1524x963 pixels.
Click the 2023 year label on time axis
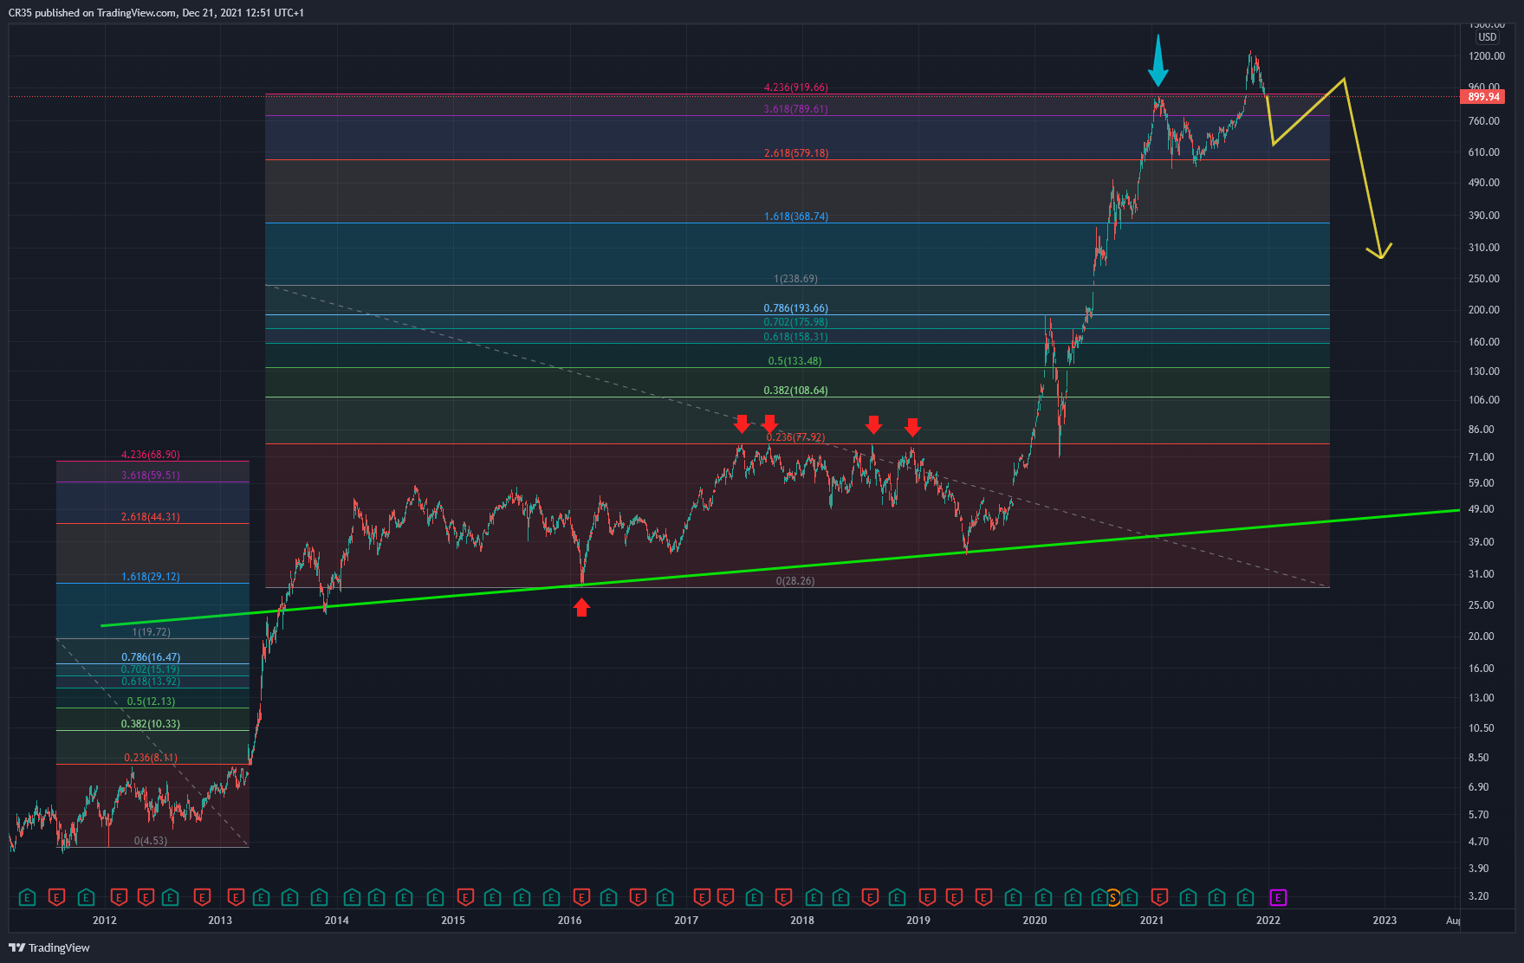[1385, 920]
